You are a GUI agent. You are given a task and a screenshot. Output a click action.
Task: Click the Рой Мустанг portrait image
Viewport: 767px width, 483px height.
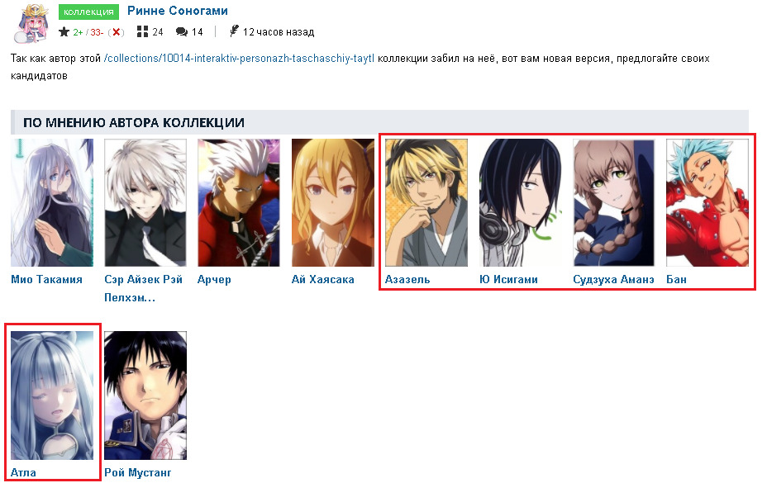point(145,395)
